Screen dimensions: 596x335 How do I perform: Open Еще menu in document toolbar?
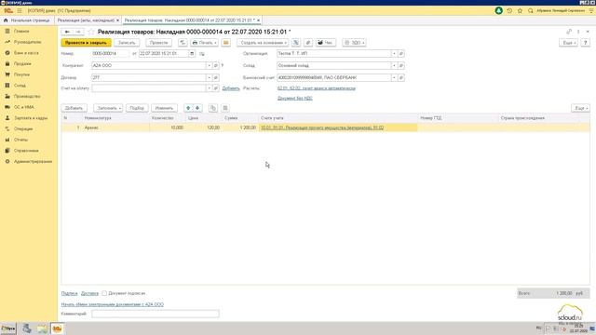coord(568,43)
